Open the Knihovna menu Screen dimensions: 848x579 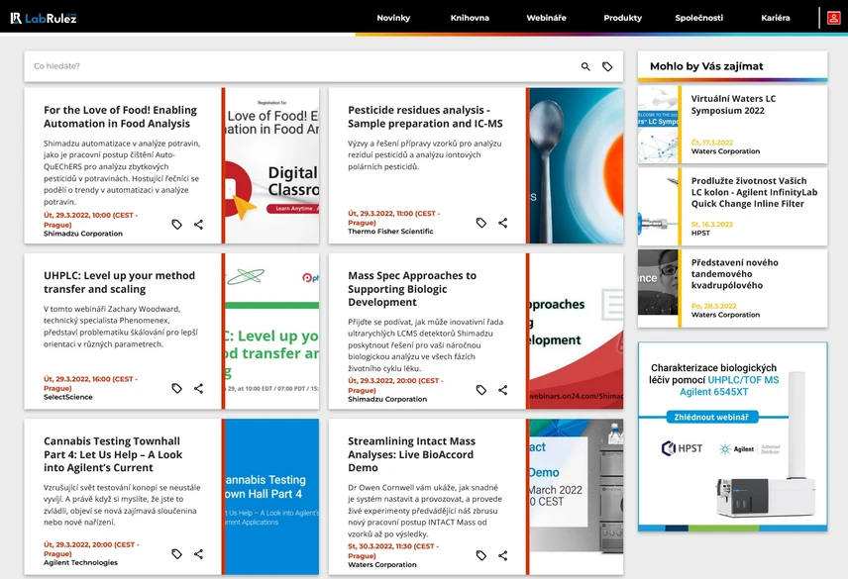[x=470, y=18]
